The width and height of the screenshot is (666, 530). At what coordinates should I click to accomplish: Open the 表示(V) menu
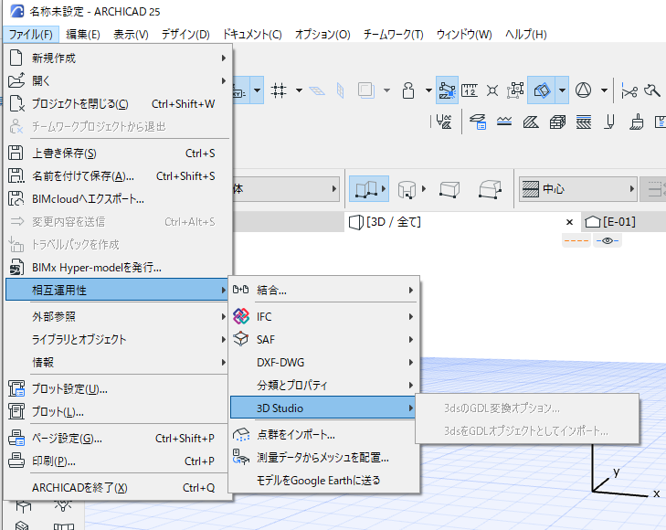[x=131, y=35]
